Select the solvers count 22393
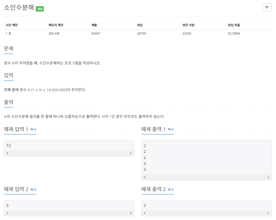Viewport: 276px width, 220px height. (187, 33)
